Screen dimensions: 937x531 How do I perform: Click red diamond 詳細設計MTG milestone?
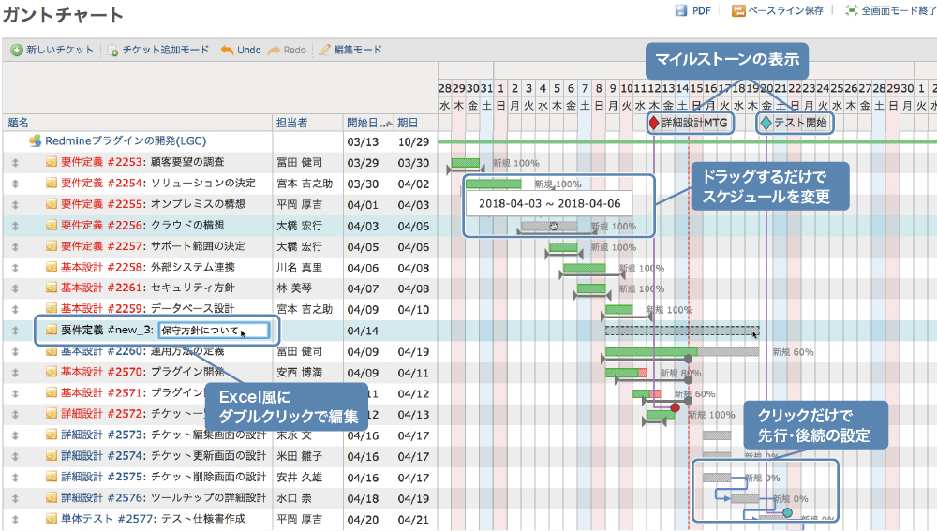click(x=653, y=123)
